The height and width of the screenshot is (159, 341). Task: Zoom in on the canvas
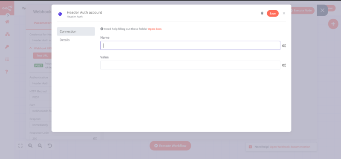click(x=30, y=146)
